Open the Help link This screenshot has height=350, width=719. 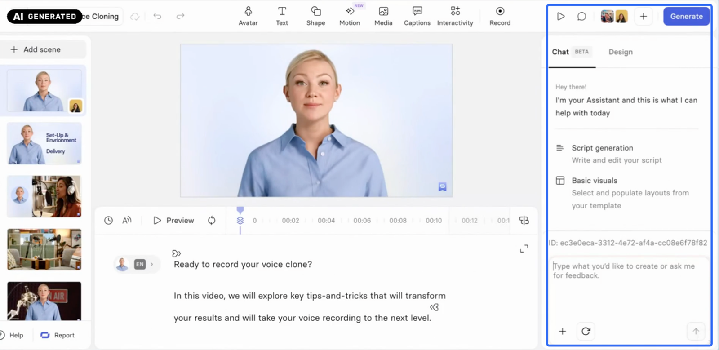pos(12,335)
